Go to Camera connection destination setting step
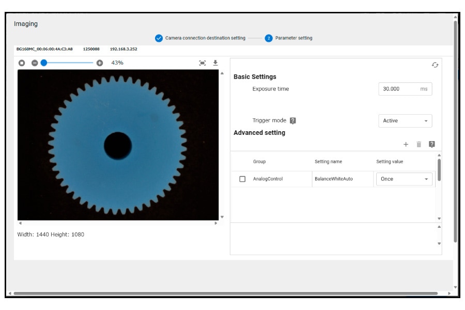Image resolution: width=465 pixels, height=310 pixels. click(x=200, y=38)
